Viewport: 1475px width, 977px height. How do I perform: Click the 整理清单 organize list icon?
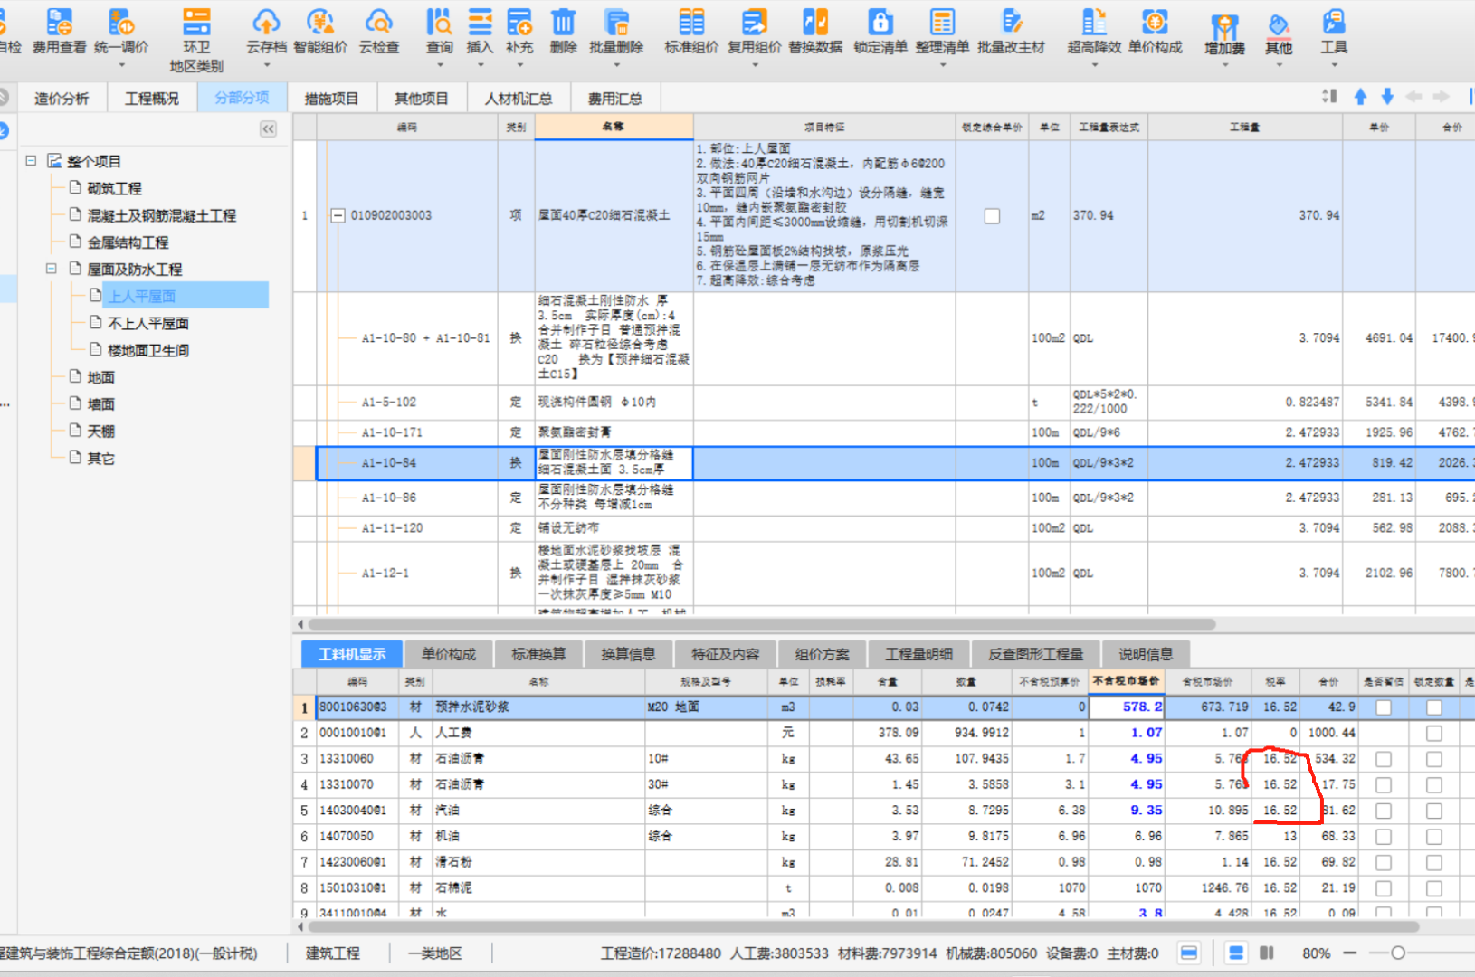[942, 30]
